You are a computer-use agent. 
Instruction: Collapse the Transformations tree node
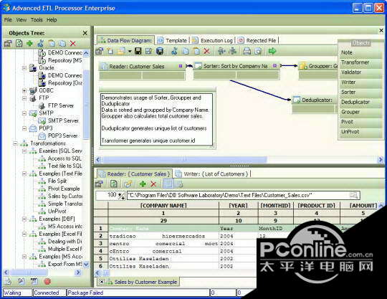tap(15, 143)
